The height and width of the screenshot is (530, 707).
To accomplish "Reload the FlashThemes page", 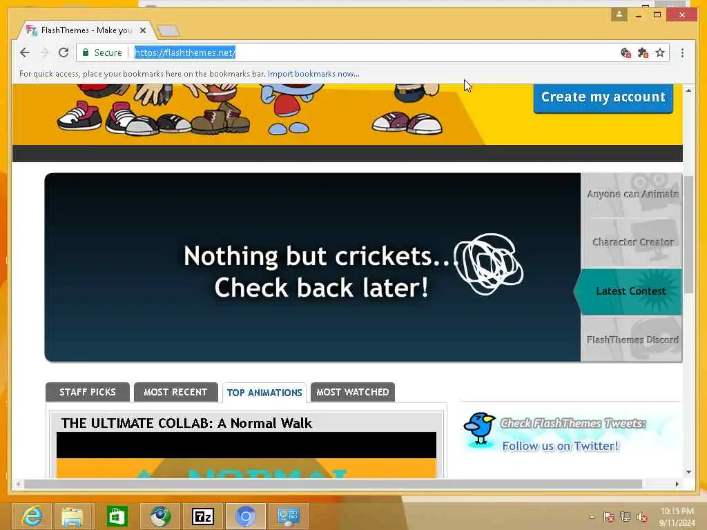I will [x=64, y=52].
